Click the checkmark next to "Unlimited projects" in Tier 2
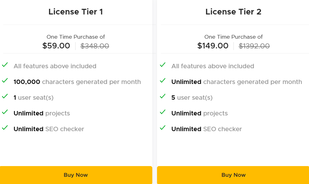The image size is (309, 184). click(163, 113)
